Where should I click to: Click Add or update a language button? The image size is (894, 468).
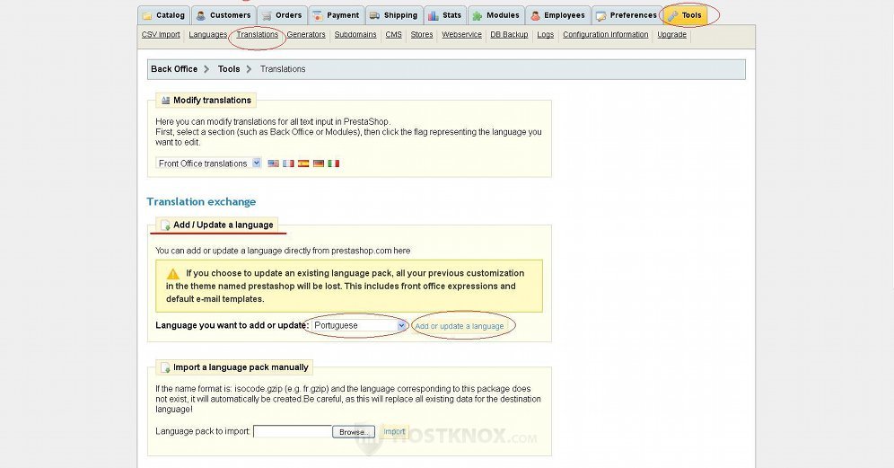(x=460, y=326)
